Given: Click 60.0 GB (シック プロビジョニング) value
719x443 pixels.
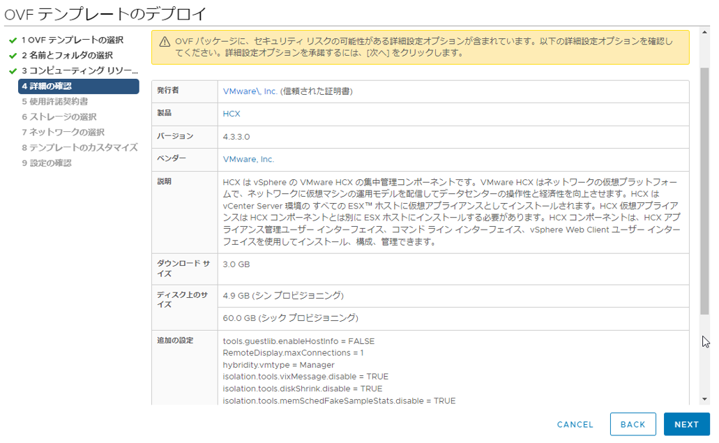Looking at the screenshot, I should click(x=291, y=318).
